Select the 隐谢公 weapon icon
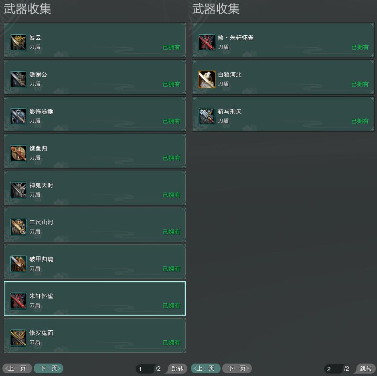Image resolution: width=377 pixels, height=376 pixels. pos(18,79)
